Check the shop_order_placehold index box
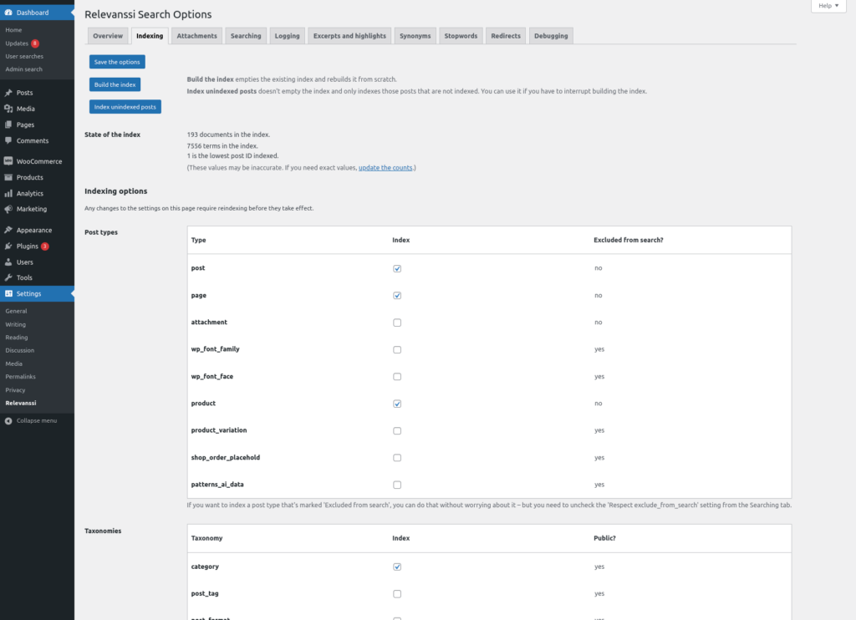Viewport: 856px width, 620px height. click(397, 458)
